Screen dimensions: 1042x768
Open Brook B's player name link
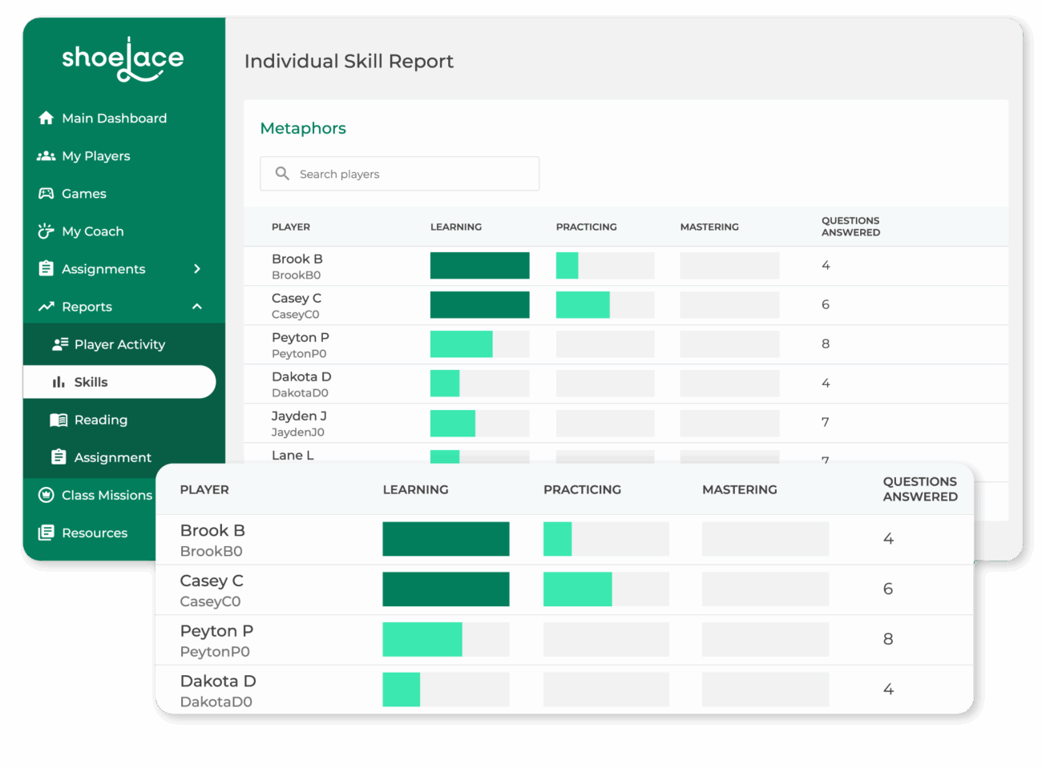297,259
